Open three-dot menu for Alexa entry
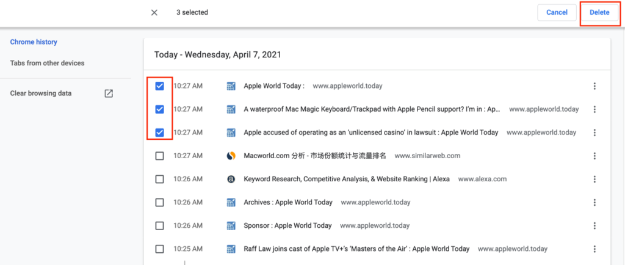Screen dimensions: 625x265 [594, 179]
